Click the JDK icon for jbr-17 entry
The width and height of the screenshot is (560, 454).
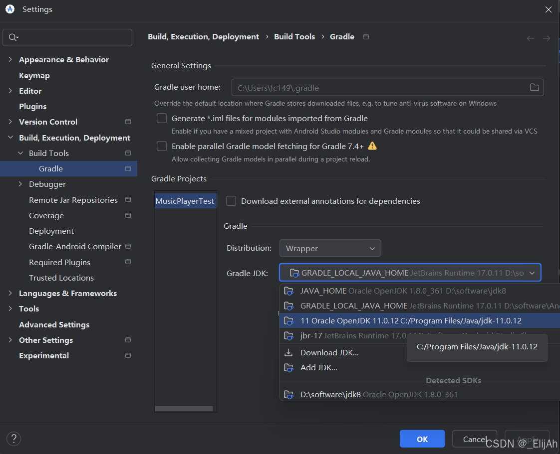tap(288, 336)
